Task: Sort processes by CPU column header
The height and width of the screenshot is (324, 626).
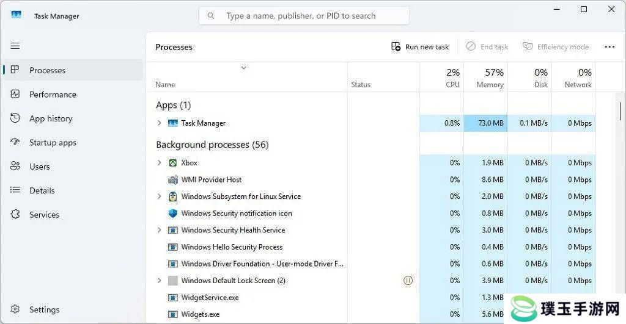Action: [442, 77]
